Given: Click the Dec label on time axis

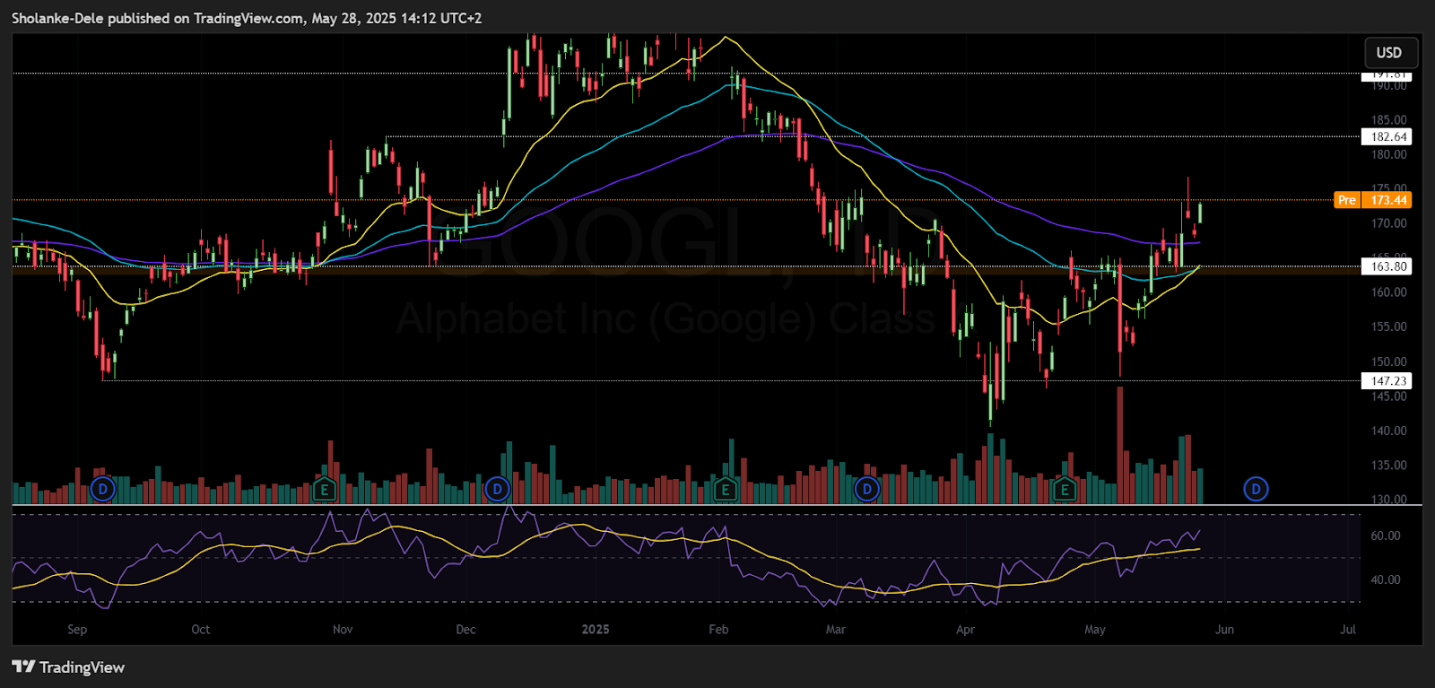Looking at the screenshot, I should point(465,630).
